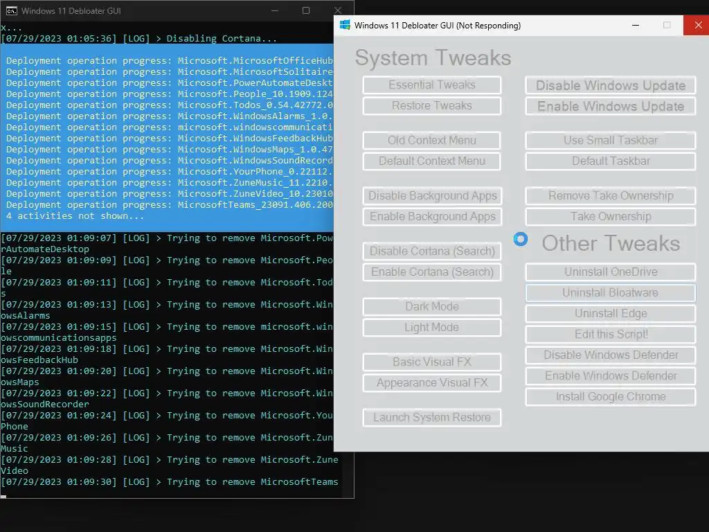Click Disable Background Apps
Image resolution: width=709 pixels, height=532 pixels.
(x=432, y=196)
